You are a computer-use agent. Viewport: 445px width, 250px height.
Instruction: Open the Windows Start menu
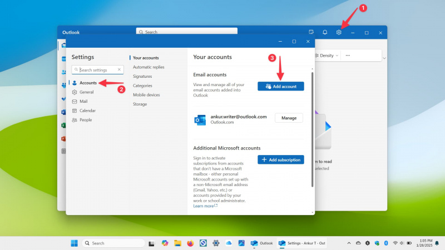click(x=75, y=243)
